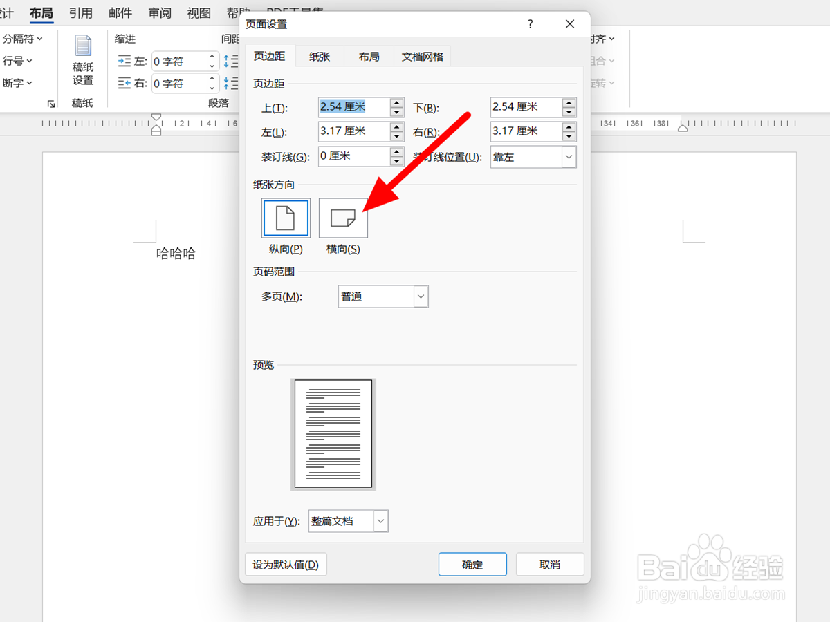This screenshot has height=622, width=830.
Task: Switch to the 纸张 tab
Action: 319,56
